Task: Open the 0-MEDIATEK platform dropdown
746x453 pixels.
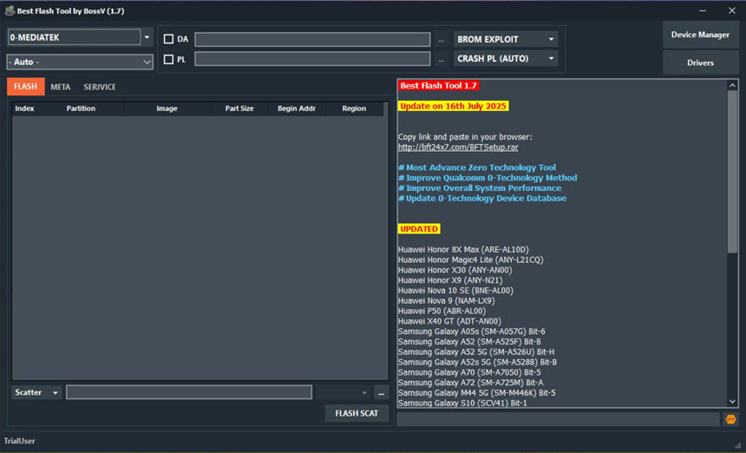Action: point(147,37)
